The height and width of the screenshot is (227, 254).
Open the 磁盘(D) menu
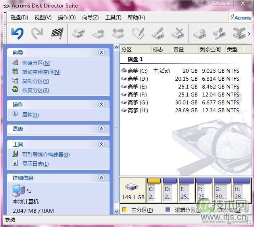19,17
